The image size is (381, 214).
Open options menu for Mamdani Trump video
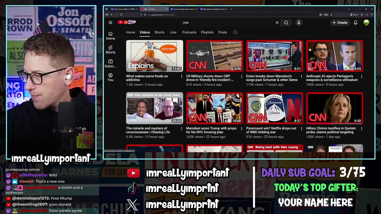point(242,129)
